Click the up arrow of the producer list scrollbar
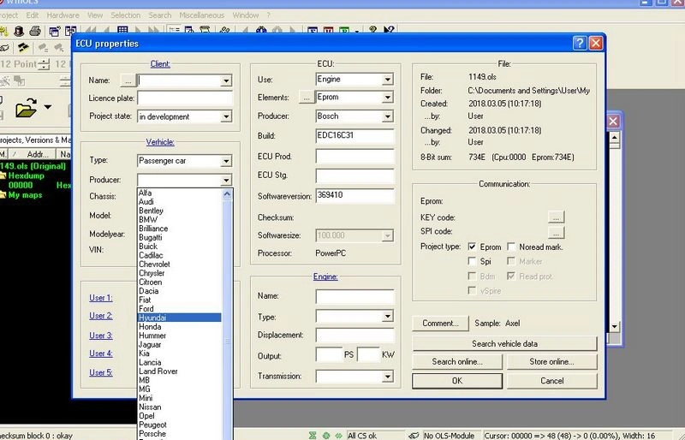Viewport: 685px width, 440px height. [x=227, y=194]
